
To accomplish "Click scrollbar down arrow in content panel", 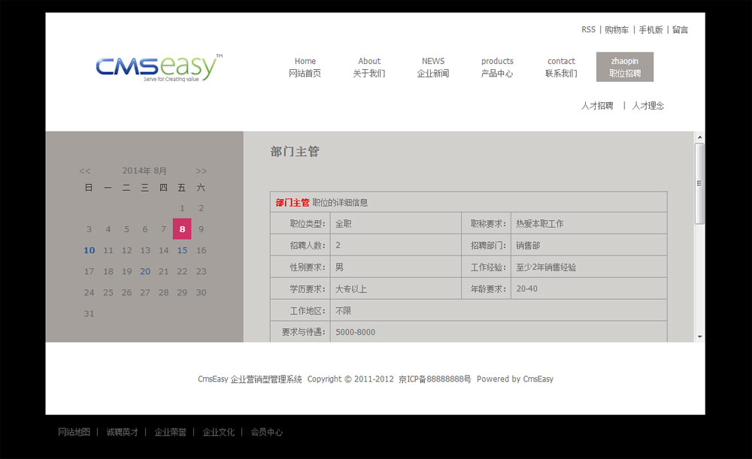I will click(x=699, y=337).
